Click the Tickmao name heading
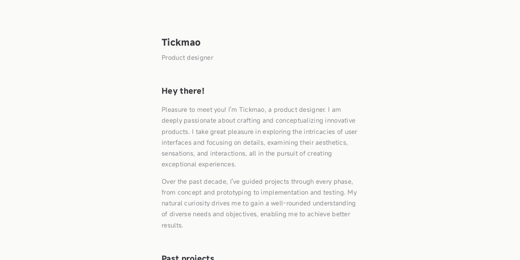520x260 pixels. click(181, 42)
